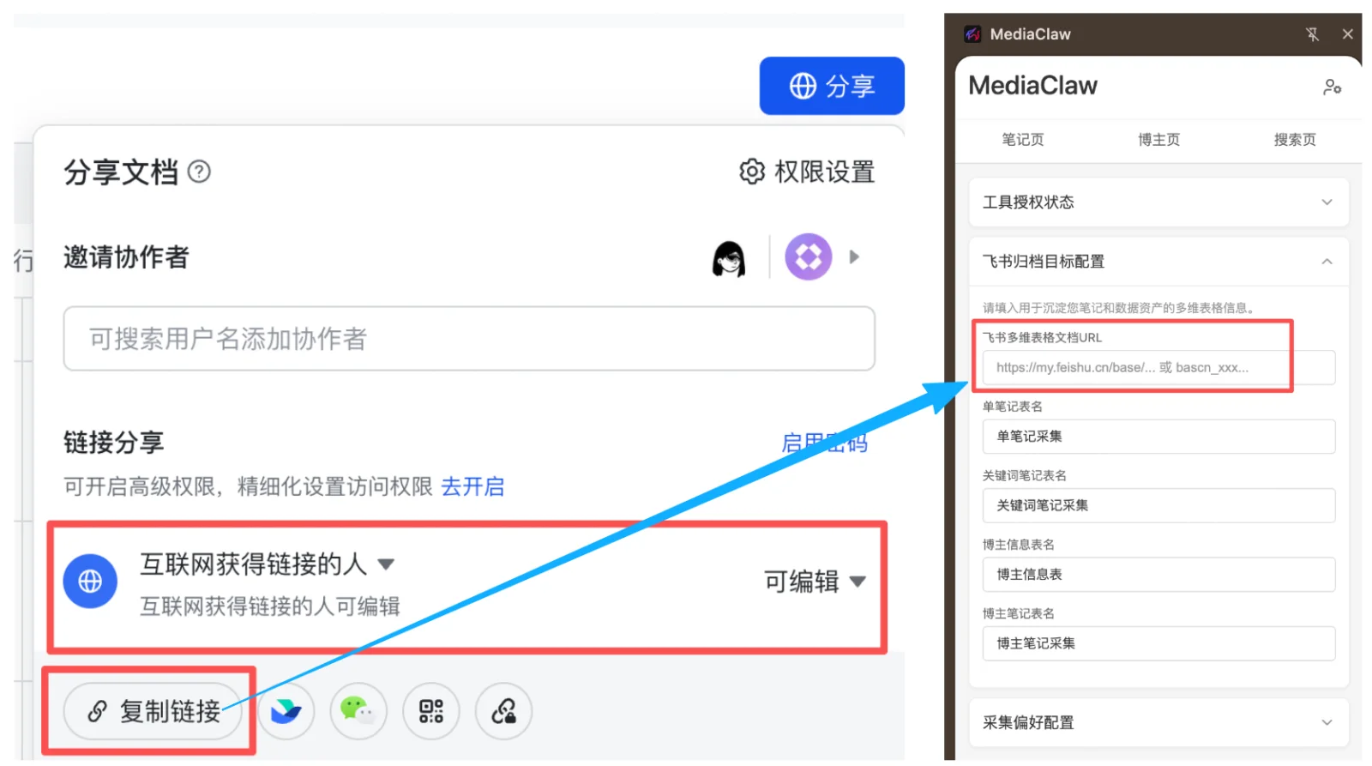
Task: Switch to the 笔记页 tab
Action: (x=1023, y=140)
